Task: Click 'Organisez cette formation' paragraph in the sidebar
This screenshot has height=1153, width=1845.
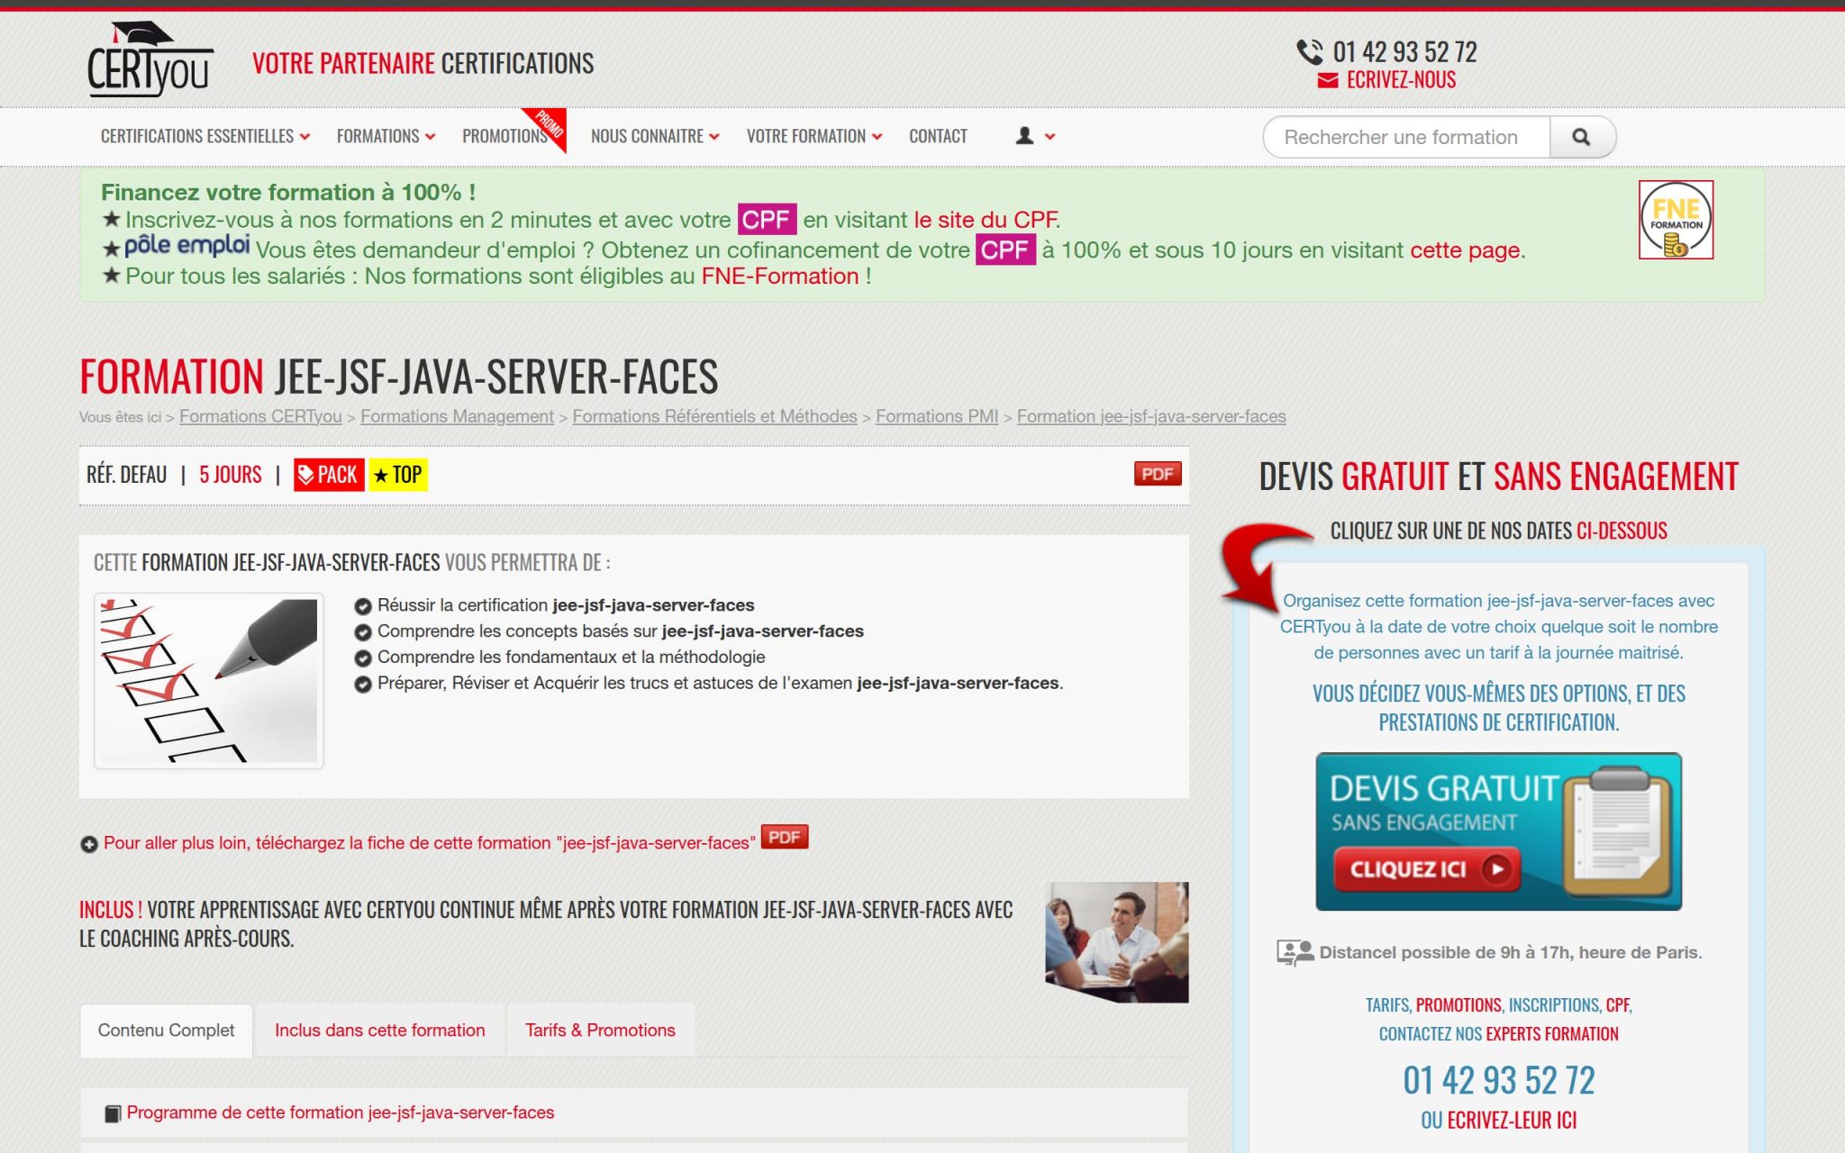Action: (1499, 627)
